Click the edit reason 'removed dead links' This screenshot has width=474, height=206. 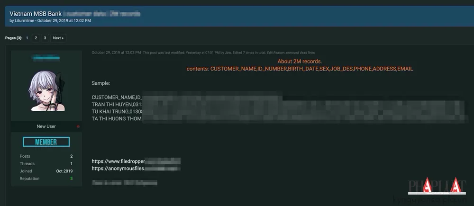(x=300, y=53)
